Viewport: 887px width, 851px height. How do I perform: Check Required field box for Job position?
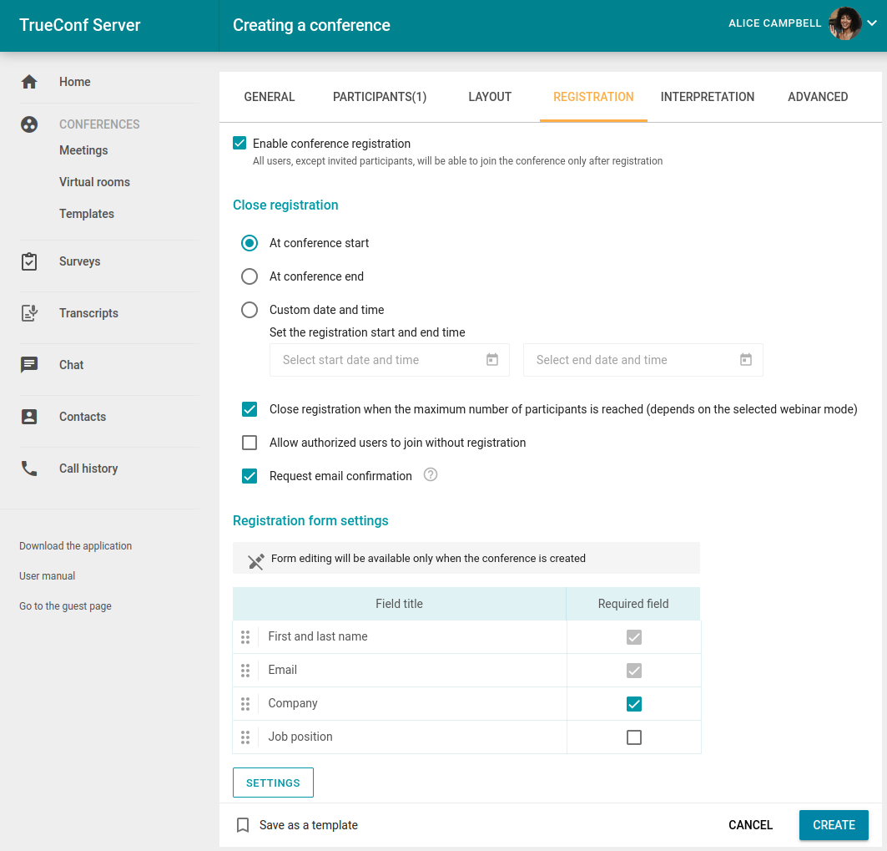634,737
